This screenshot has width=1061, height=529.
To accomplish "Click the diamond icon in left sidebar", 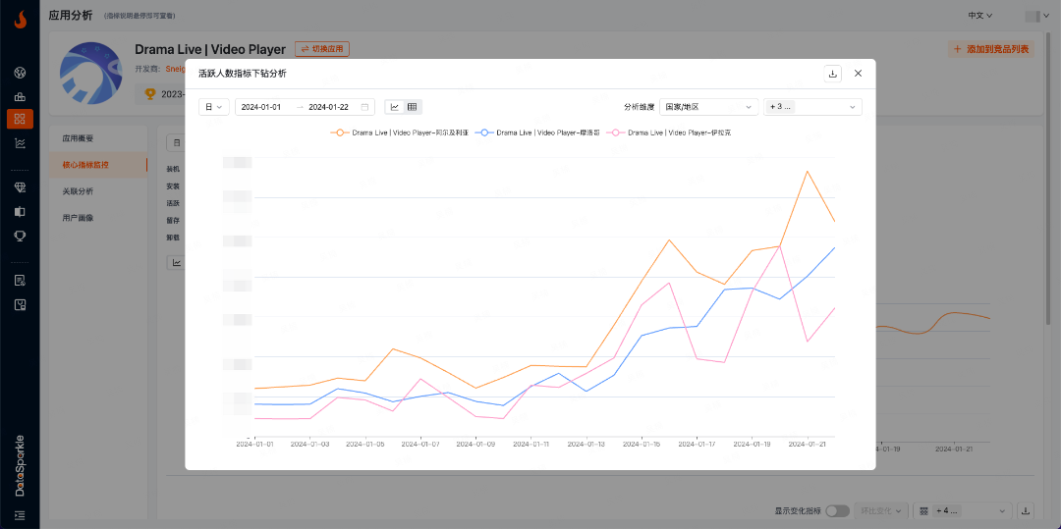I will click(x=20, y=187).
